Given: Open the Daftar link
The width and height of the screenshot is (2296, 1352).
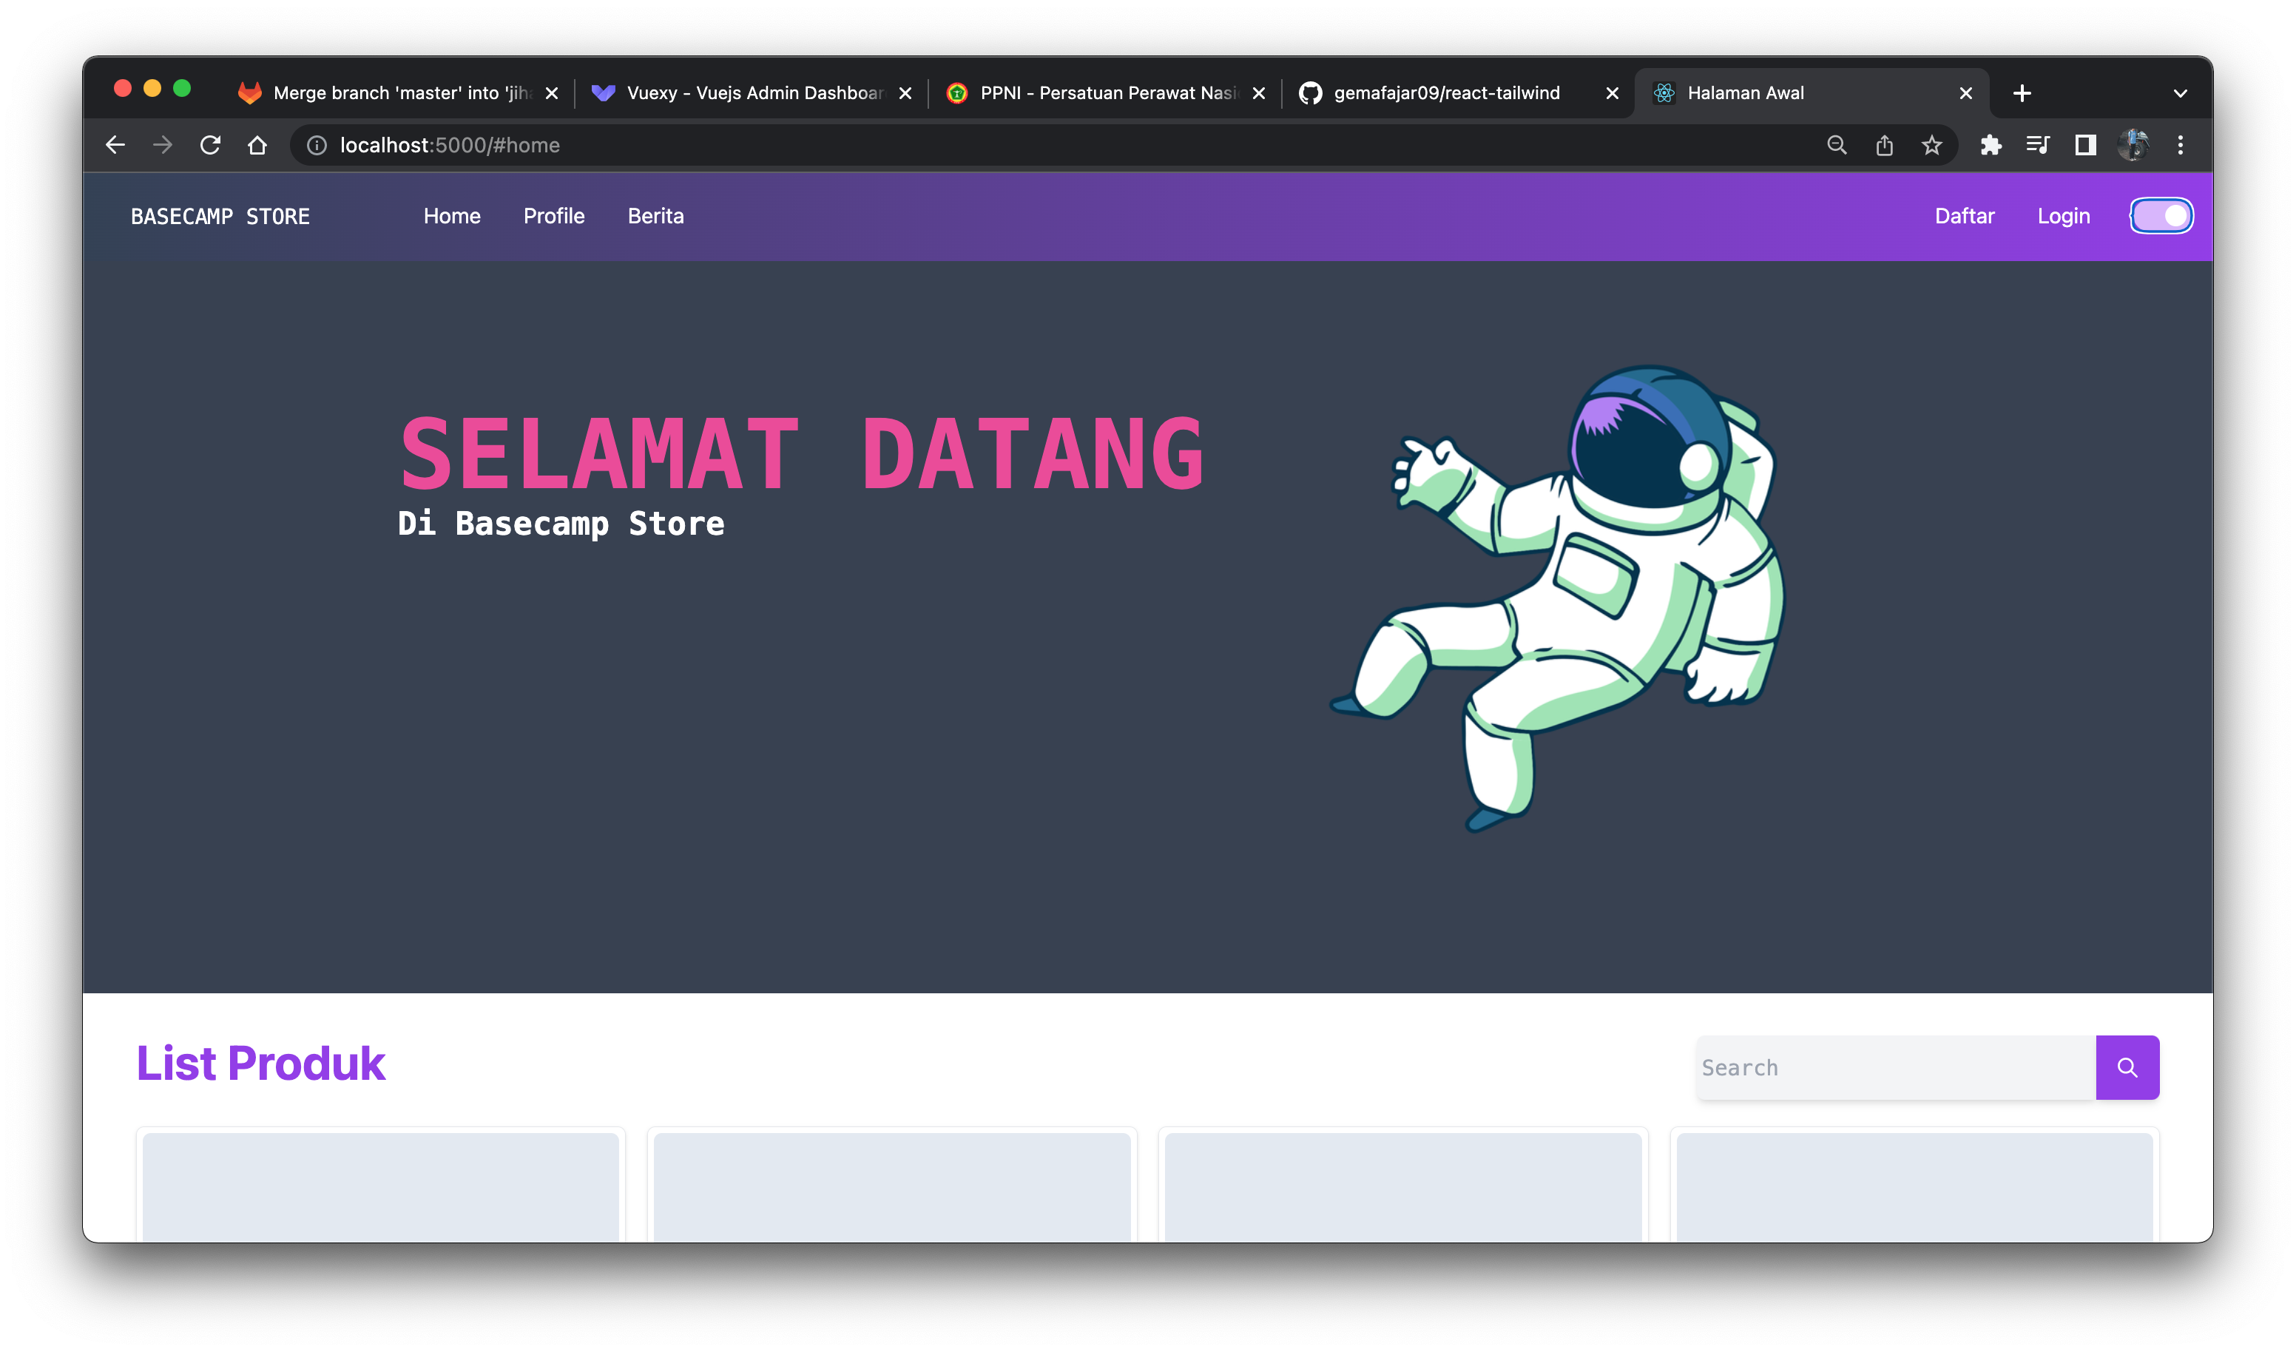Looking at the screenshot, I should coord(1965,216).
